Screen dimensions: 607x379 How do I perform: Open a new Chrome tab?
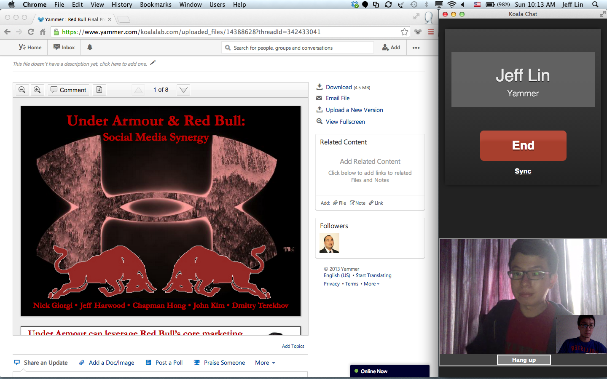click(x=123, y=19)
